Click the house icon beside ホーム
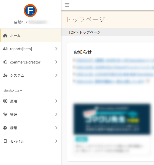 5,35
